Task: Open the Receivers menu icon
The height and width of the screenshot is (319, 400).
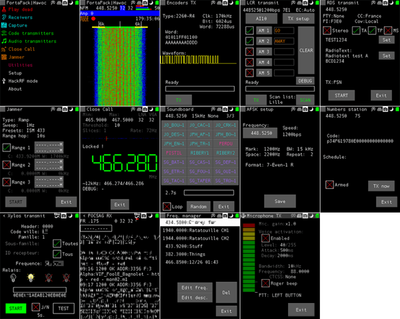Action: pos(4,18)
